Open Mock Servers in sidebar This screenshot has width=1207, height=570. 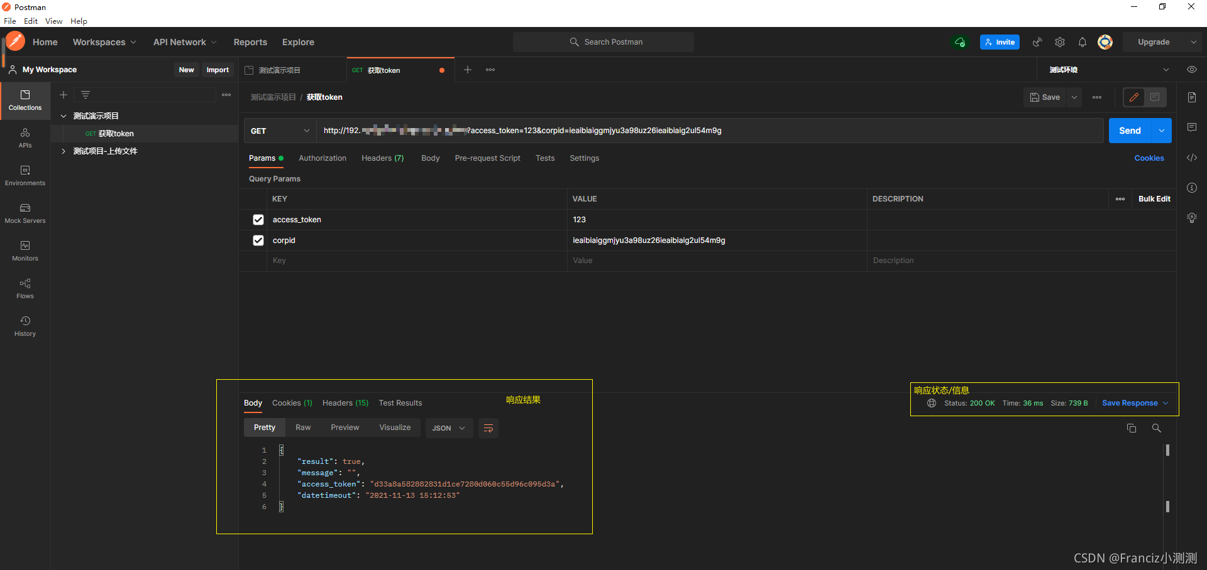point(25,213)
